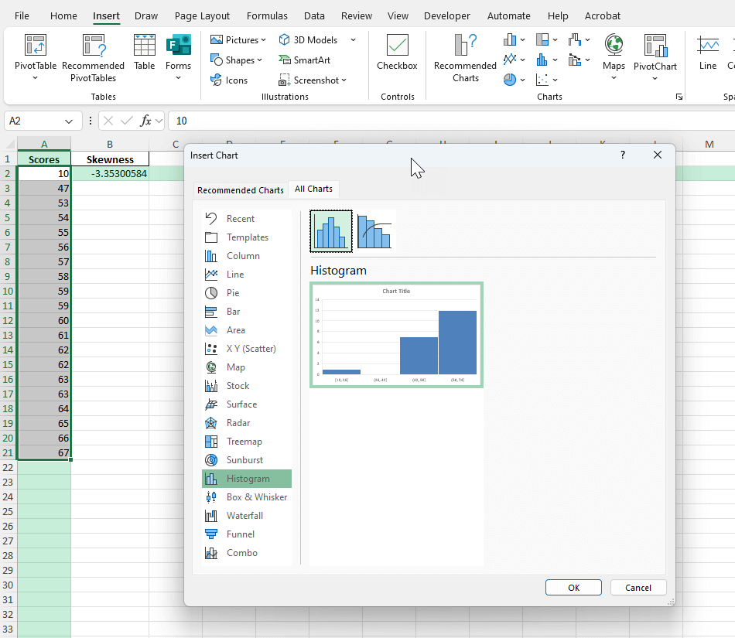The height and width of the screenshot is (638, 735).
Task: Choose X Y (Scatter) chart type
Action: (x=247, y=349)
